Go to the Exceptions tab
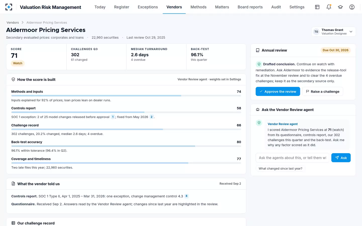 [148, 7]
